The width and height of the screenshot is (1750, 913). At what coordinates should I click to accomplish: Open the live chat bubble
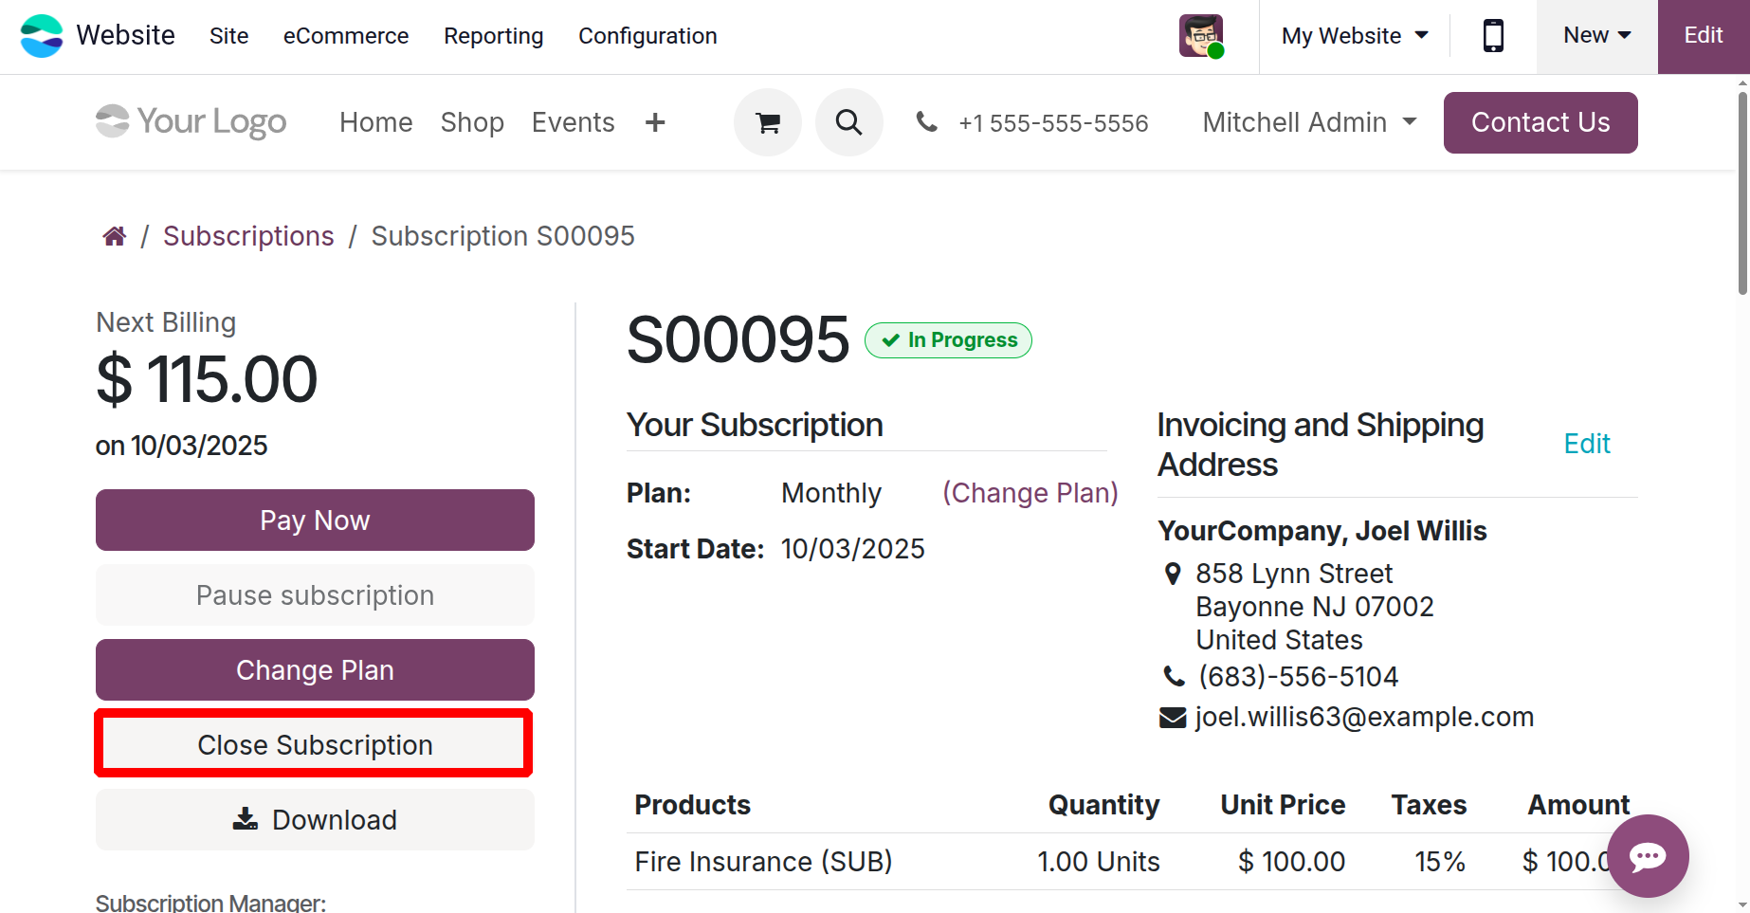click(1648, 856)
